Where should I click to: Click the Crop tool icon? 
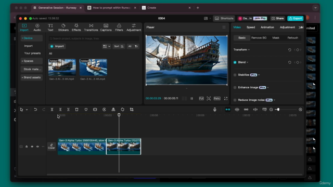click(132, 110)
